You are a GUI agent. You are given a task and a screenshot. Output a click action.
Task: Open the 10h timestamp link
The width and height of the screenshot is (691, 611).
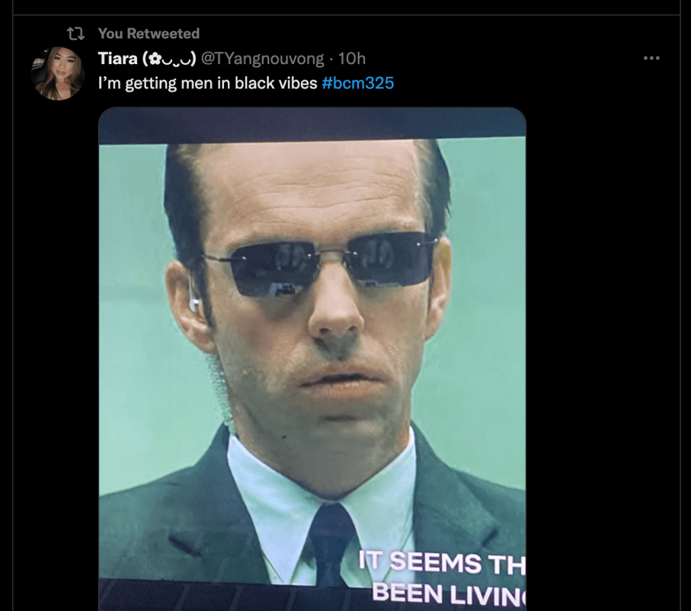(352, 59)
